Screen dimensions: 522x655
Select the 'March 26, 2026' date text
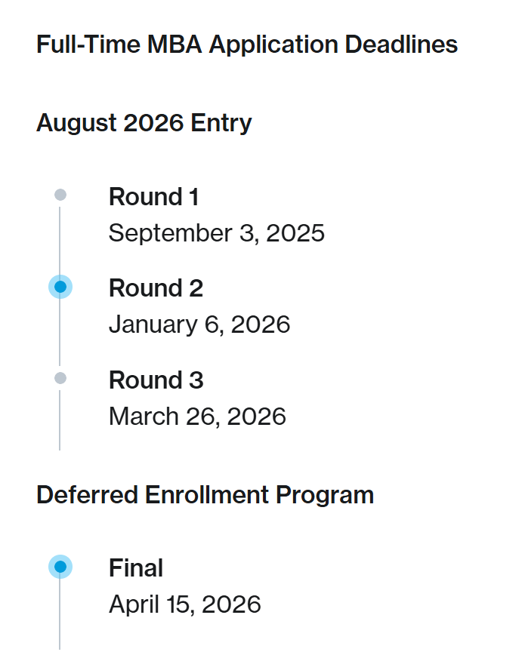click(197, 416)
